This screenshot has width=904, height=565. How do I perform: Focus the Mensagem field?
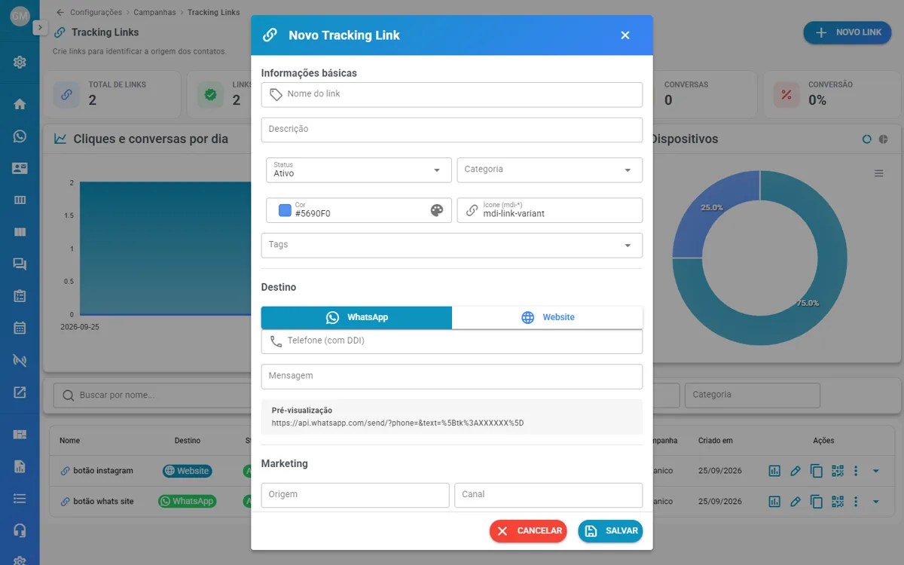coord(452,376)
